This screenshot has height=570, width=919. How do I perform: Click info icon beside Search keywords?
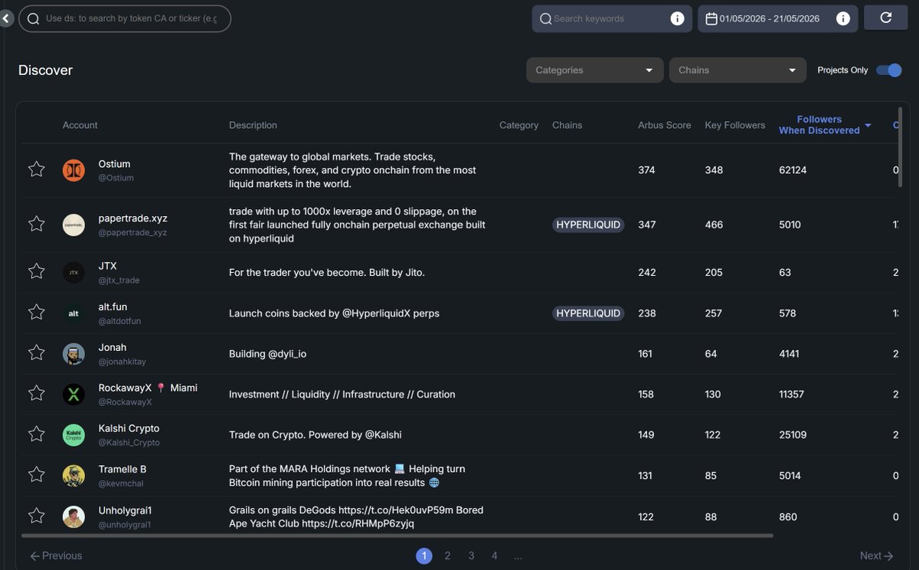pos(677,18)
